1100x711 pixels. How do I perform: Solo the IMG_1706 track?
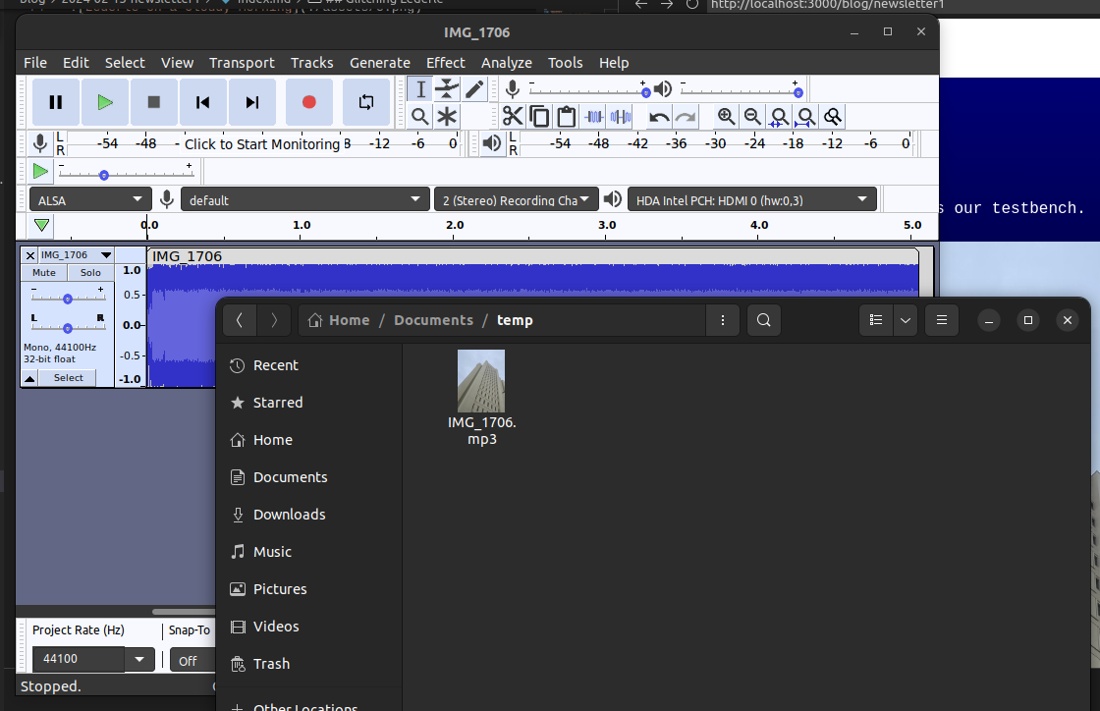coord(90,273)
